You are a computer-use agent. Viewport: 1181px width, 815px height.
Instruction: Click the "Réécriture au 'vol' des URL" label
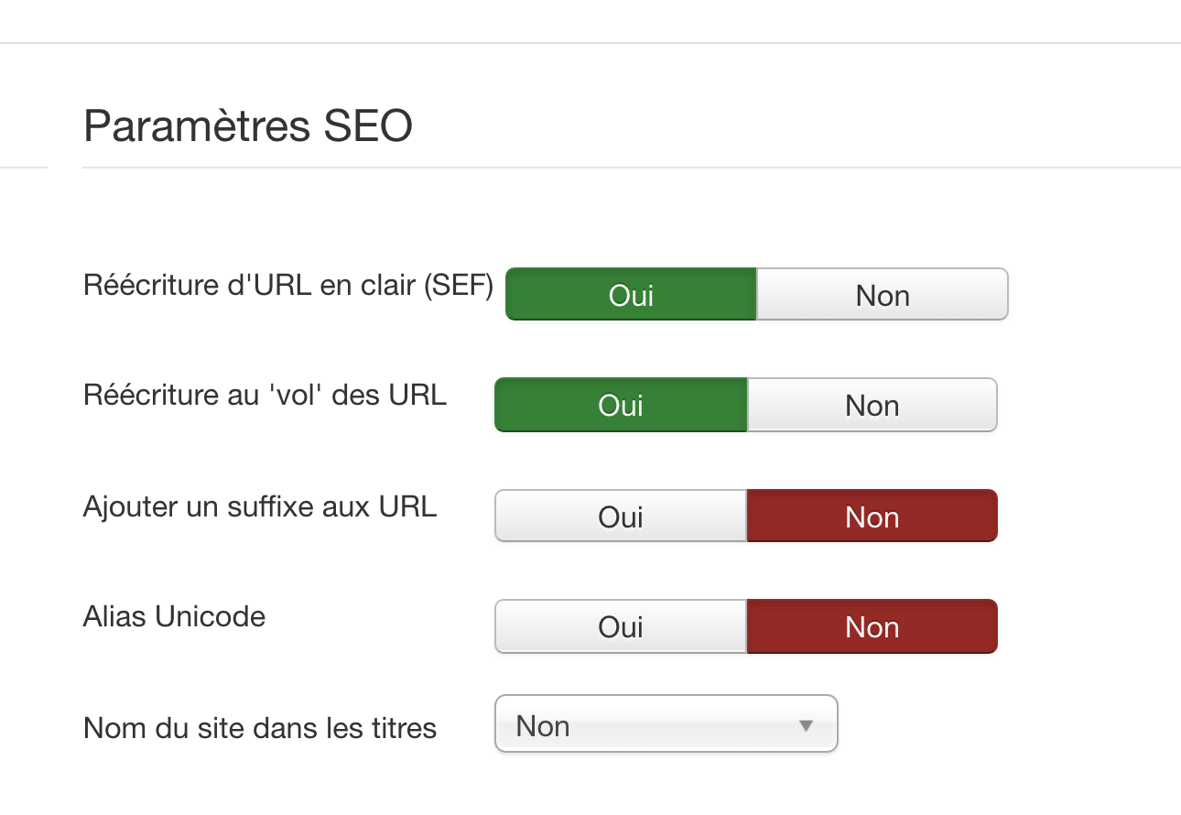tap(265, 396)
